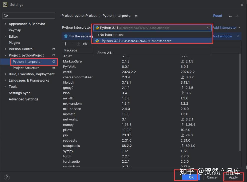247x182 pixels.
Task: Click the upgrade arrow in the idna row
Action: [183, 93]
